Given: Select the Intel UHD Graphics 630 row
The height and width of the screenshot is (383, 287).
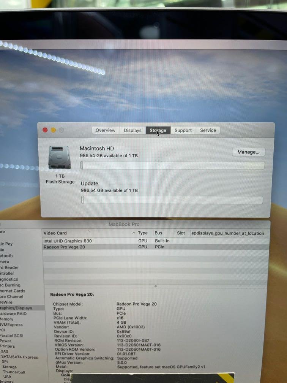Looking at the screenshot, I should click(156, 241).
